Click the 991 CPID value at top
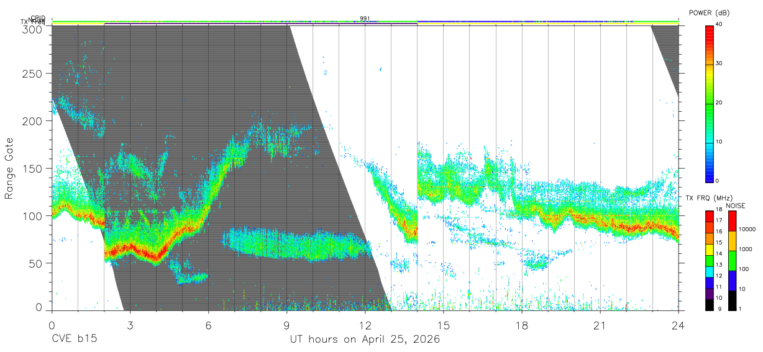 pos(365,19)
